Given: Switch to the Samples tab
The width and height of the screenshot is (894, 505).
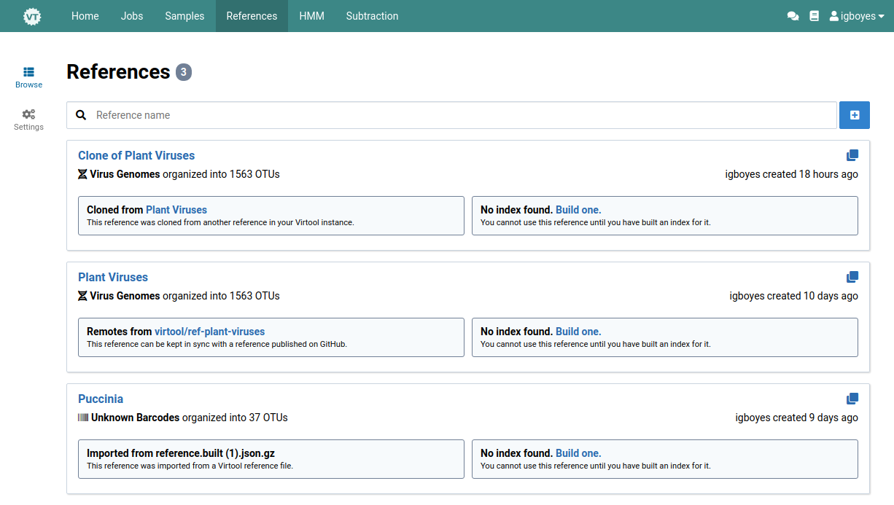Looking at the screenshot, I should (184, 16).
